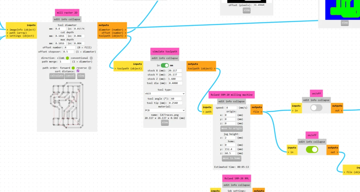Click imageInfo (object) input port
The height and width of the screenshot is (192, 360).
21,30
